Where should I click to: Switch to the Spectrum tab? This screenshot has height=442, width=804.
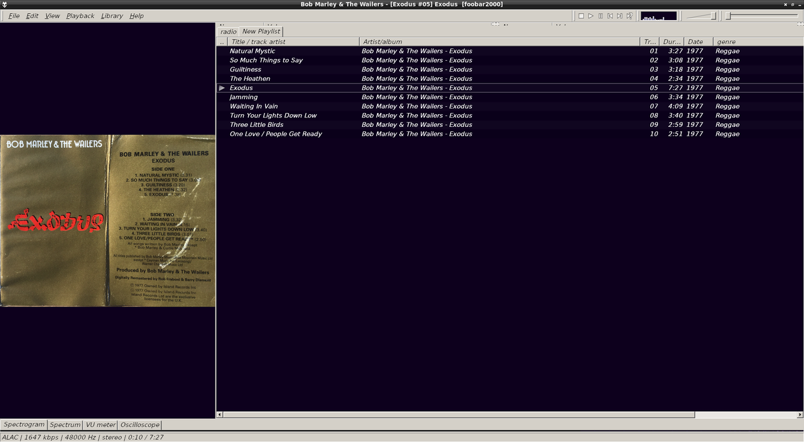(65, 424)
